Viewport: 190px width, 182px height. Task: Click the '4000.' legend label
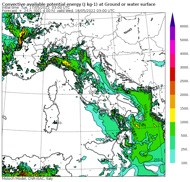pyautogui.click(x=184, y=54)
